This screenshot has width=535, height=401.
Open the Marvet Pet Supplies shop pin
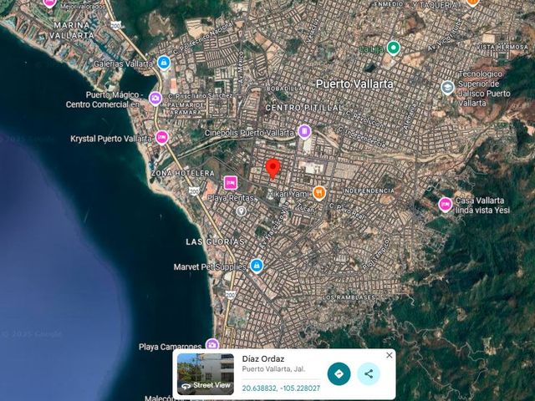click(x=257, y=266)
